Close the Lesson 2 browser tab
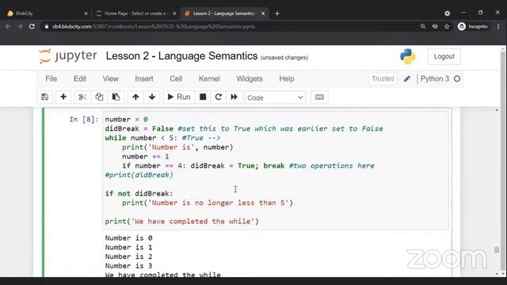 tap(263, 13)
